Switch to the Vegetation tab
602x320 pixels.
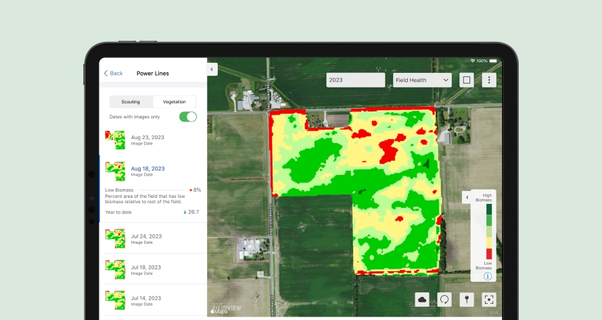point(175,102)
